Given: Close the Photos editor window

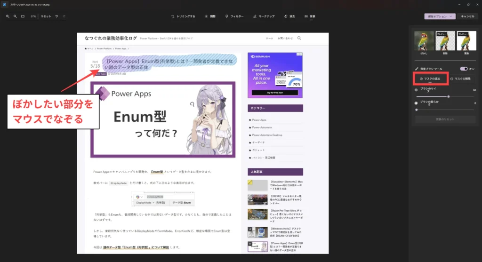Looking at the screenshot, I should tap(477, 5).
